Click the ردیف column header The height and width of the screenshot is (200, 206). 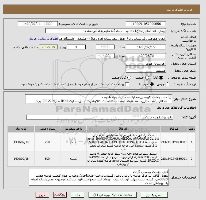(192, 129)
